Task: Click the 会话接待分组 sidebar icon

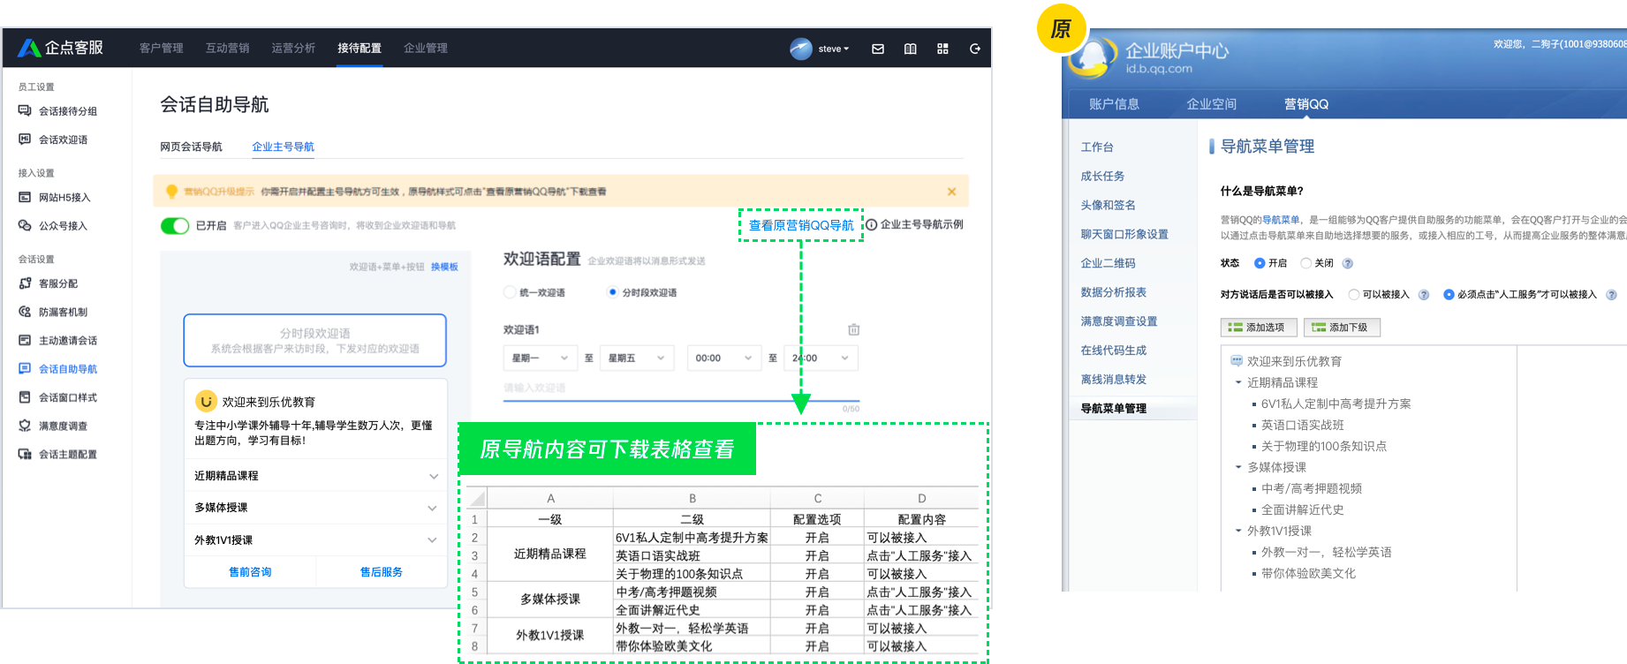Action: 25,111
